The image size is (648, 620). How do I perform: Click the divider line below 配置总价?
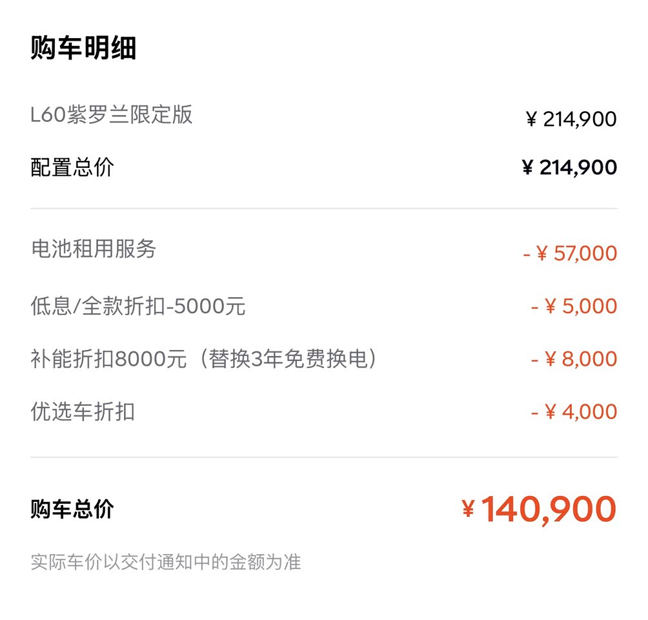(324, 209)
